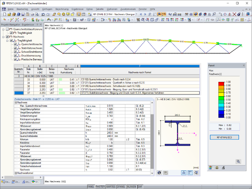Open the Ergebnisse menu
252x189 pixels.
[x=78, y=9]
